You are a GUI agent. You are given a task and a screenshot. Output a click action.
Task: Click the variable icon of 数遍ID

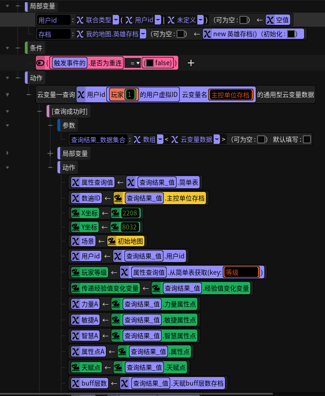[76, 198]
